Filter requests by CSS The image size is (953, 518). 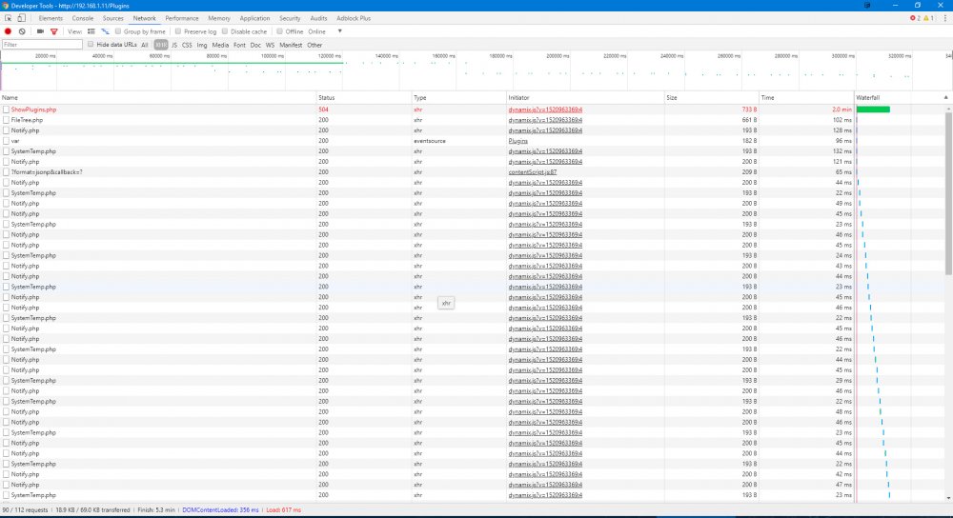tap(187, 45)
